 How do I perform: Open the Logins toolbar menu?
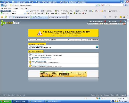30,13
